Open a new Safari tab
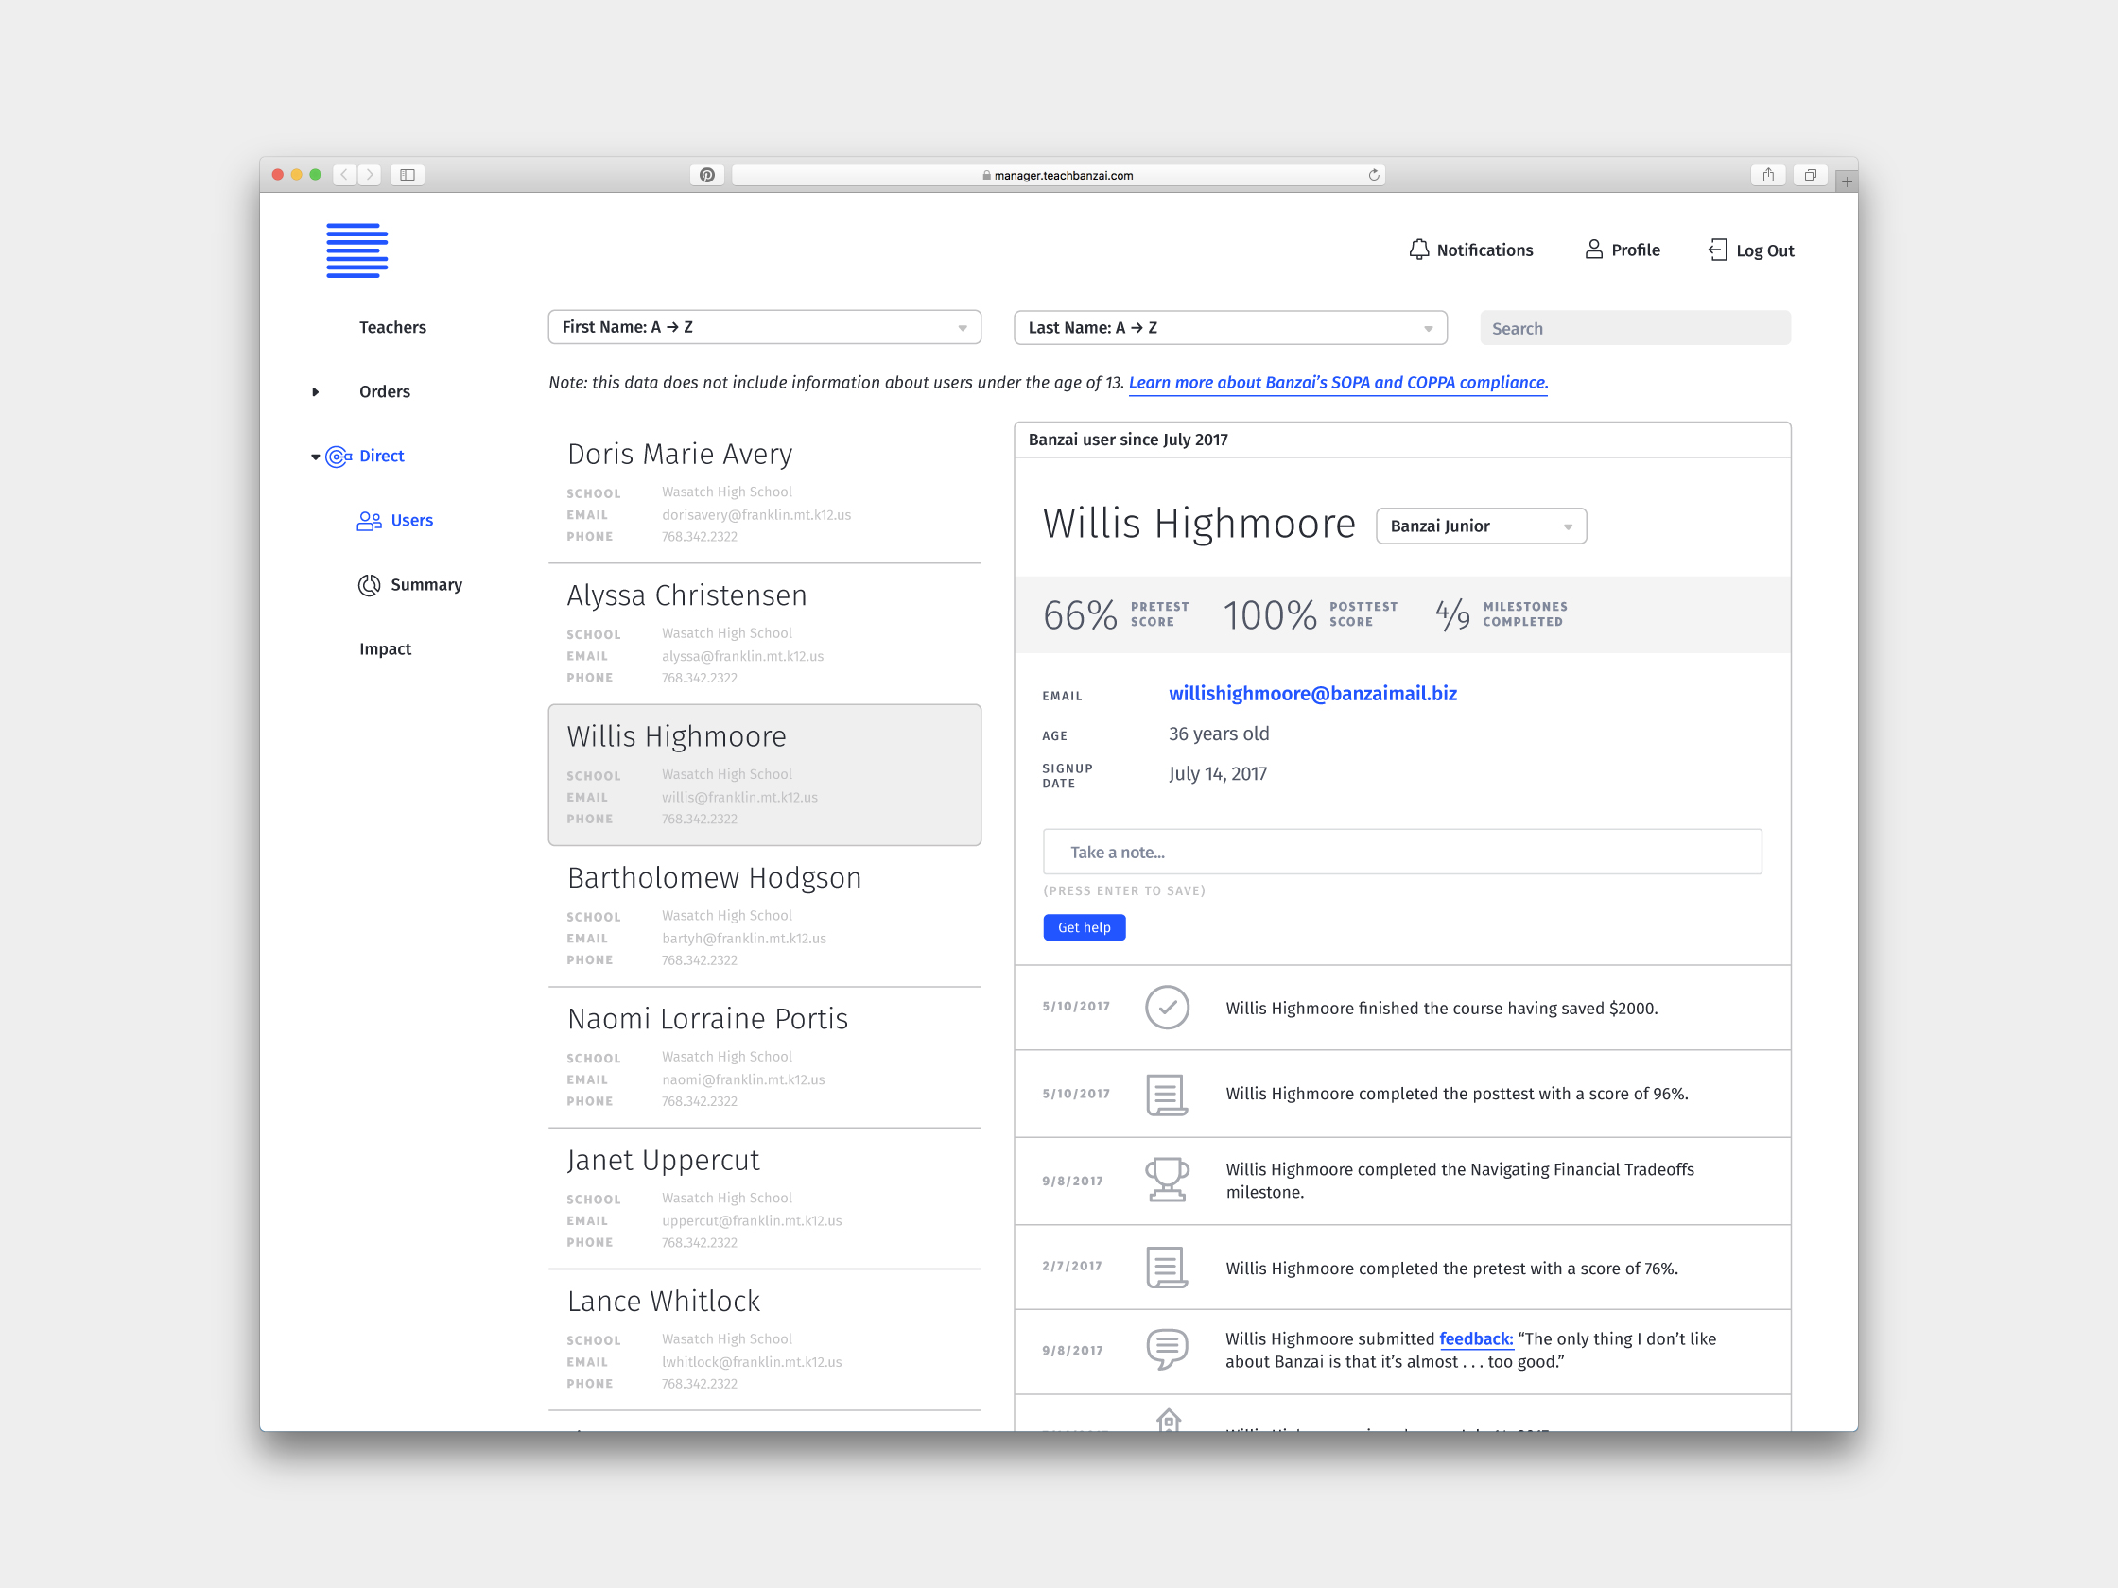This screenshot has width=2118, height=1588. coord(1847,181)
